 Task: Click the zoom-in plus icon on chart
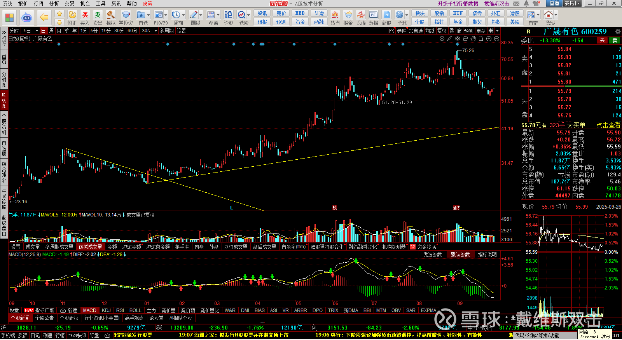(x=489, y=38)
